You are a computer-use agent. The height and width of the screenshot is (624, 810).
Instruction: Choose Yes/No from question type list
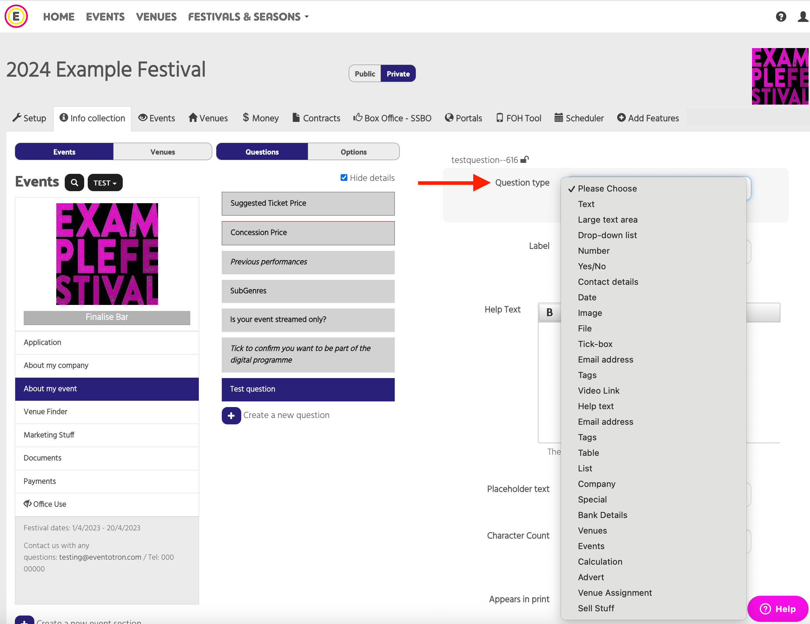click(591, 266)
